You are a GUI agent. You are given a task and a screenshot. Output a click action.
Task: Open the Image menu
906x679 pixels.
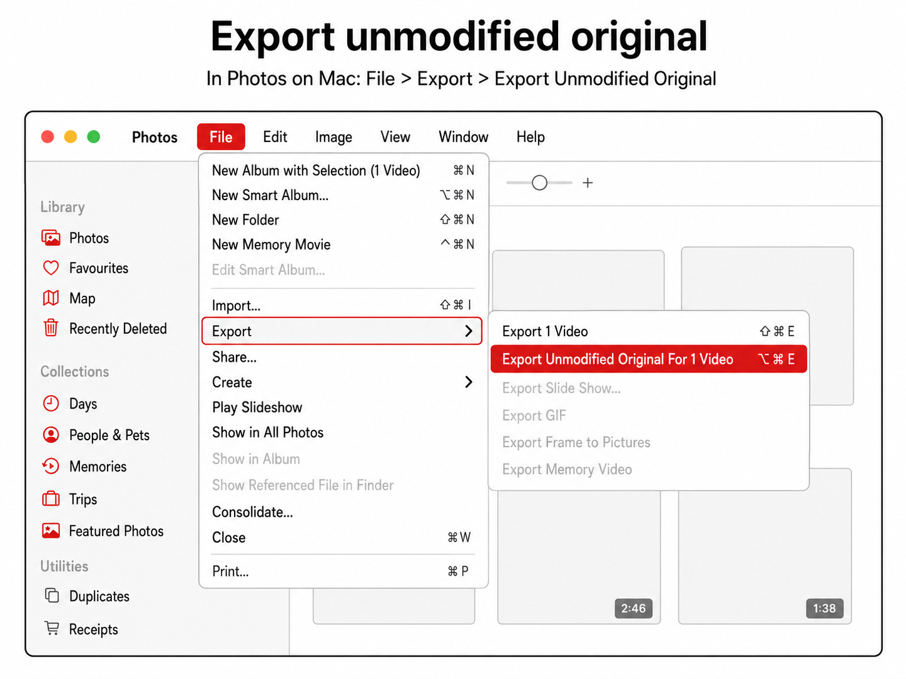tap(333, 137)
